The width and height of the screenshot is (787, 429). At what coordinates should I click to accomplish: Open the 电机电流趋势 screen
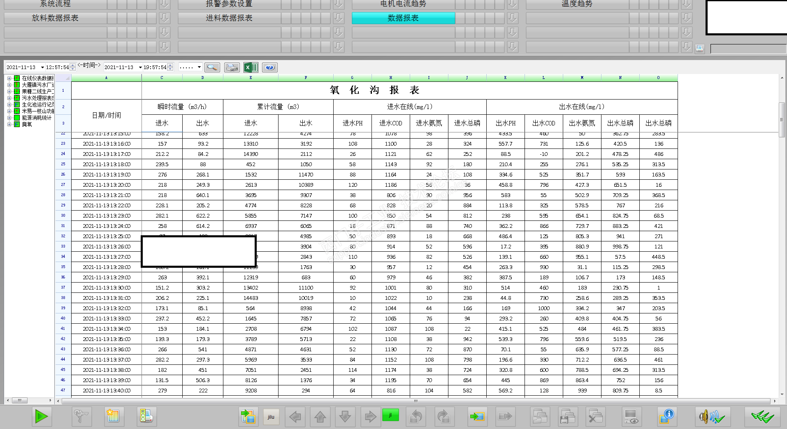(x=404, y=4)
